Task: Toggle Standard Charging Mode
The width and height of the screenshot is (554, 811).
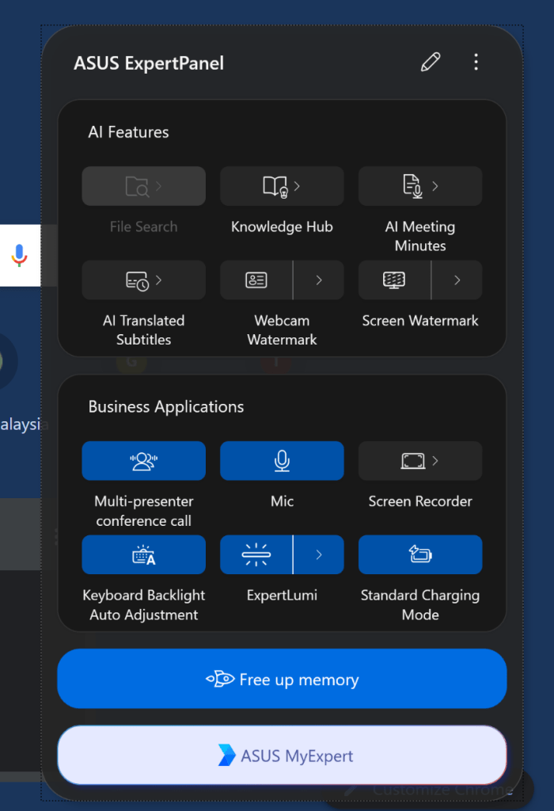Action: pyautogui.click(x=420, y=554)
